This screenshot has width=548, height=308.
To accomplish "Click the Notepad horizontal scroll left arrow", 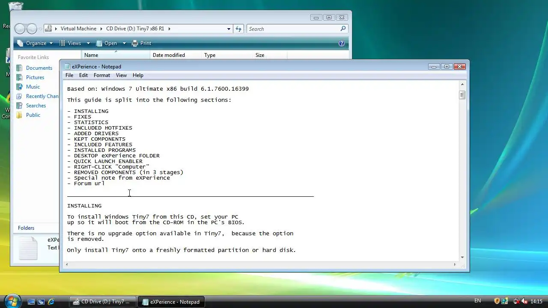I will coord(67,264).
